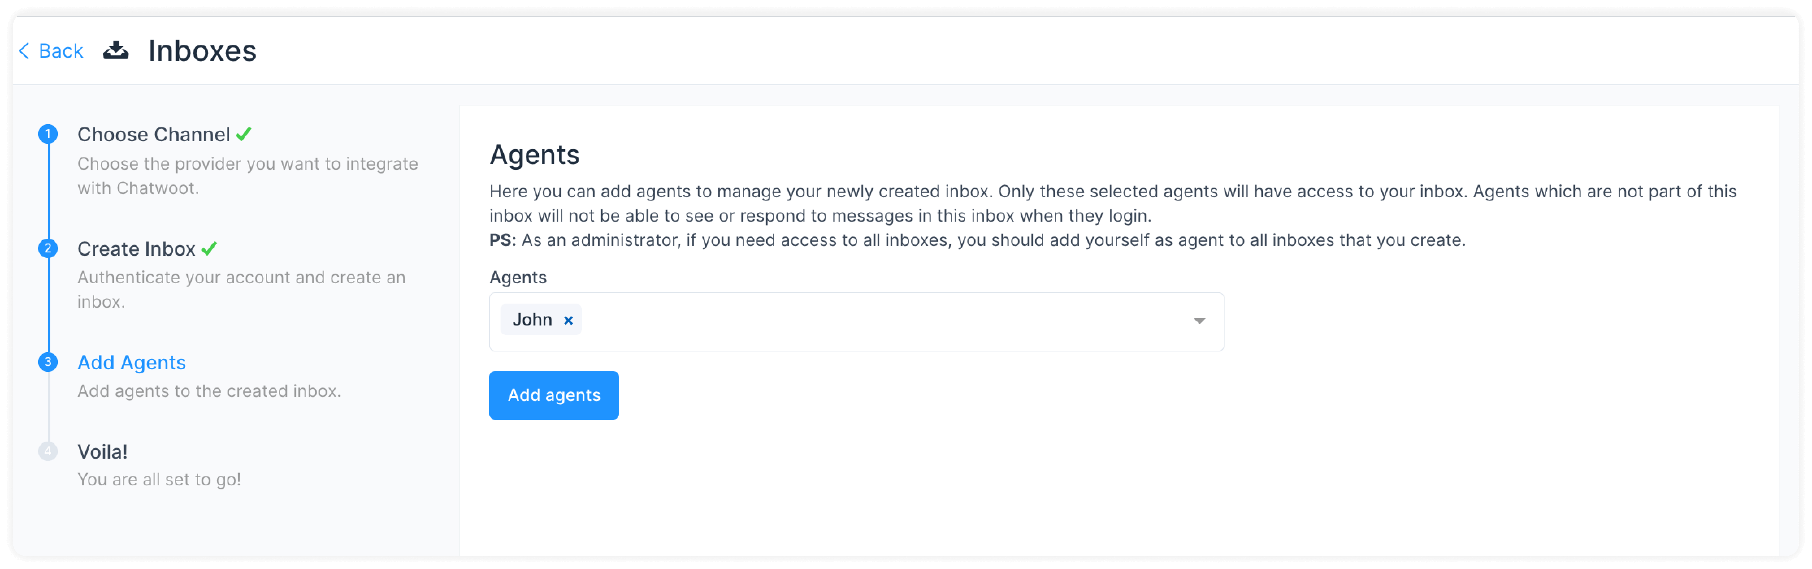Open agent options via the caret icon
The height and width of the screenshot is (569, 1812).
pos(1198,321)
